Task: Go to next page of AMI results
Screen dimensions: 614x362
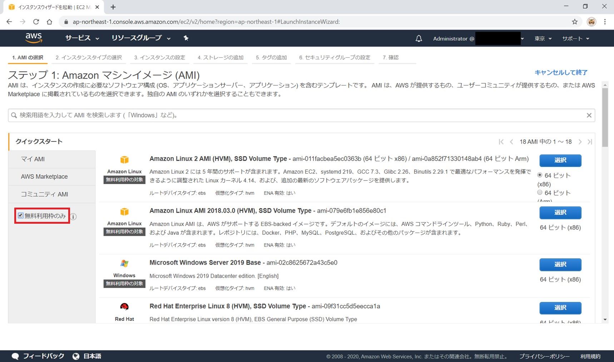Action: click(580, 142)
